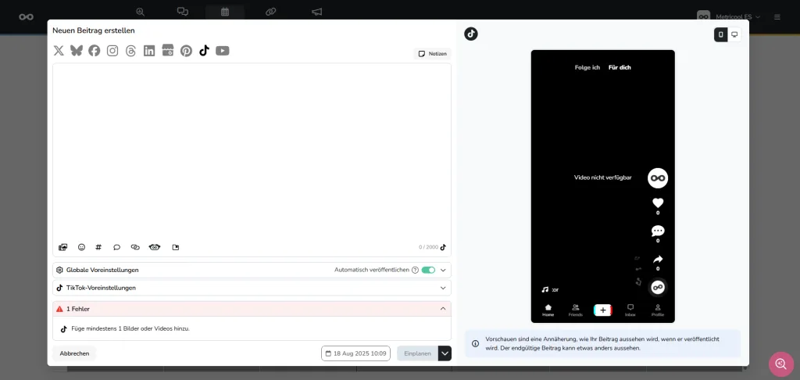
Task: Open the Einplanen dropdown arrow
Action: [x=445, y=353]
